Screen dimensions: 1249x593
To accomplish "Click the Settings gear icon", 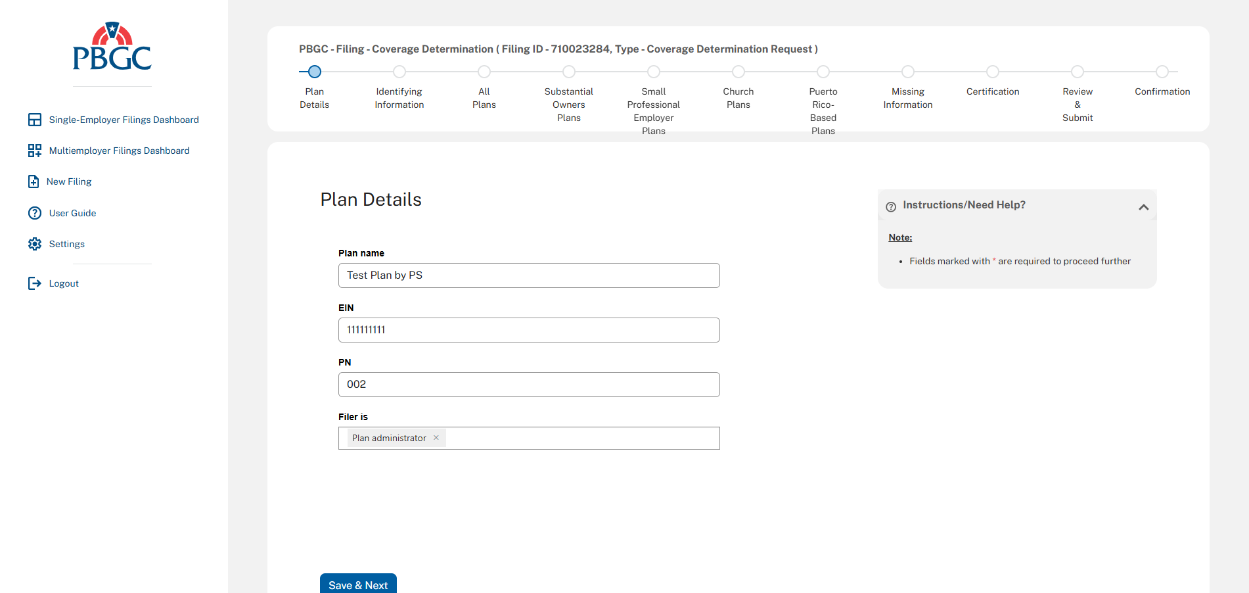I will point(35,244).
